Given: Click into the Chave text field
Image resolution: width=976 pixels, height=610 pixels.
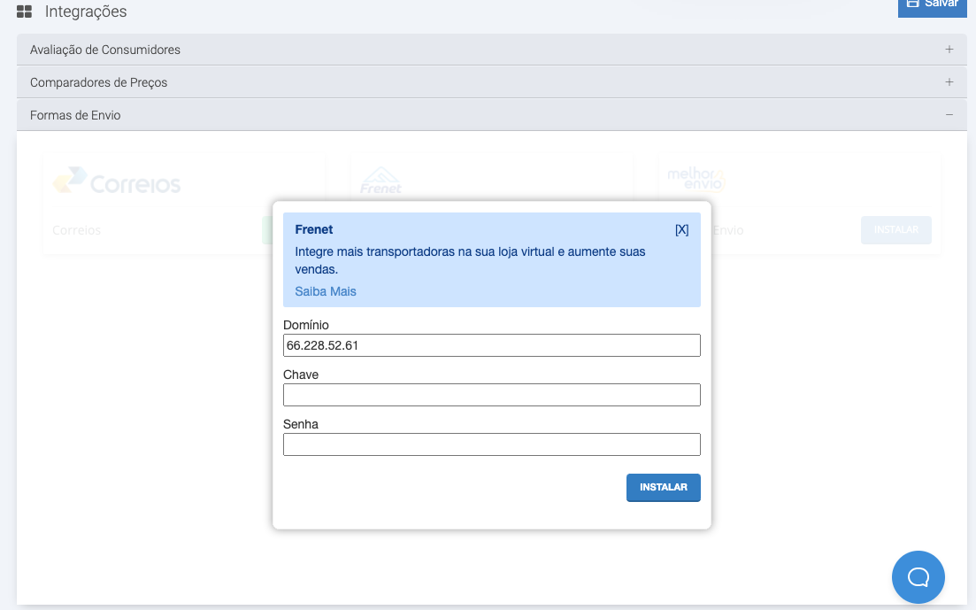Looking at the screenshot, I should point(491,395).
